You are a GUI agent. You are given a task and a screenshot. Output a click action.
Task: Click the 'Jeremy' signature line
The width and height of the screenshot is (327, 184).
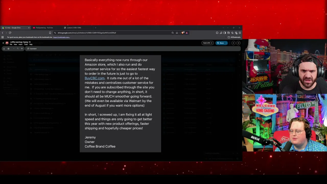90,137
